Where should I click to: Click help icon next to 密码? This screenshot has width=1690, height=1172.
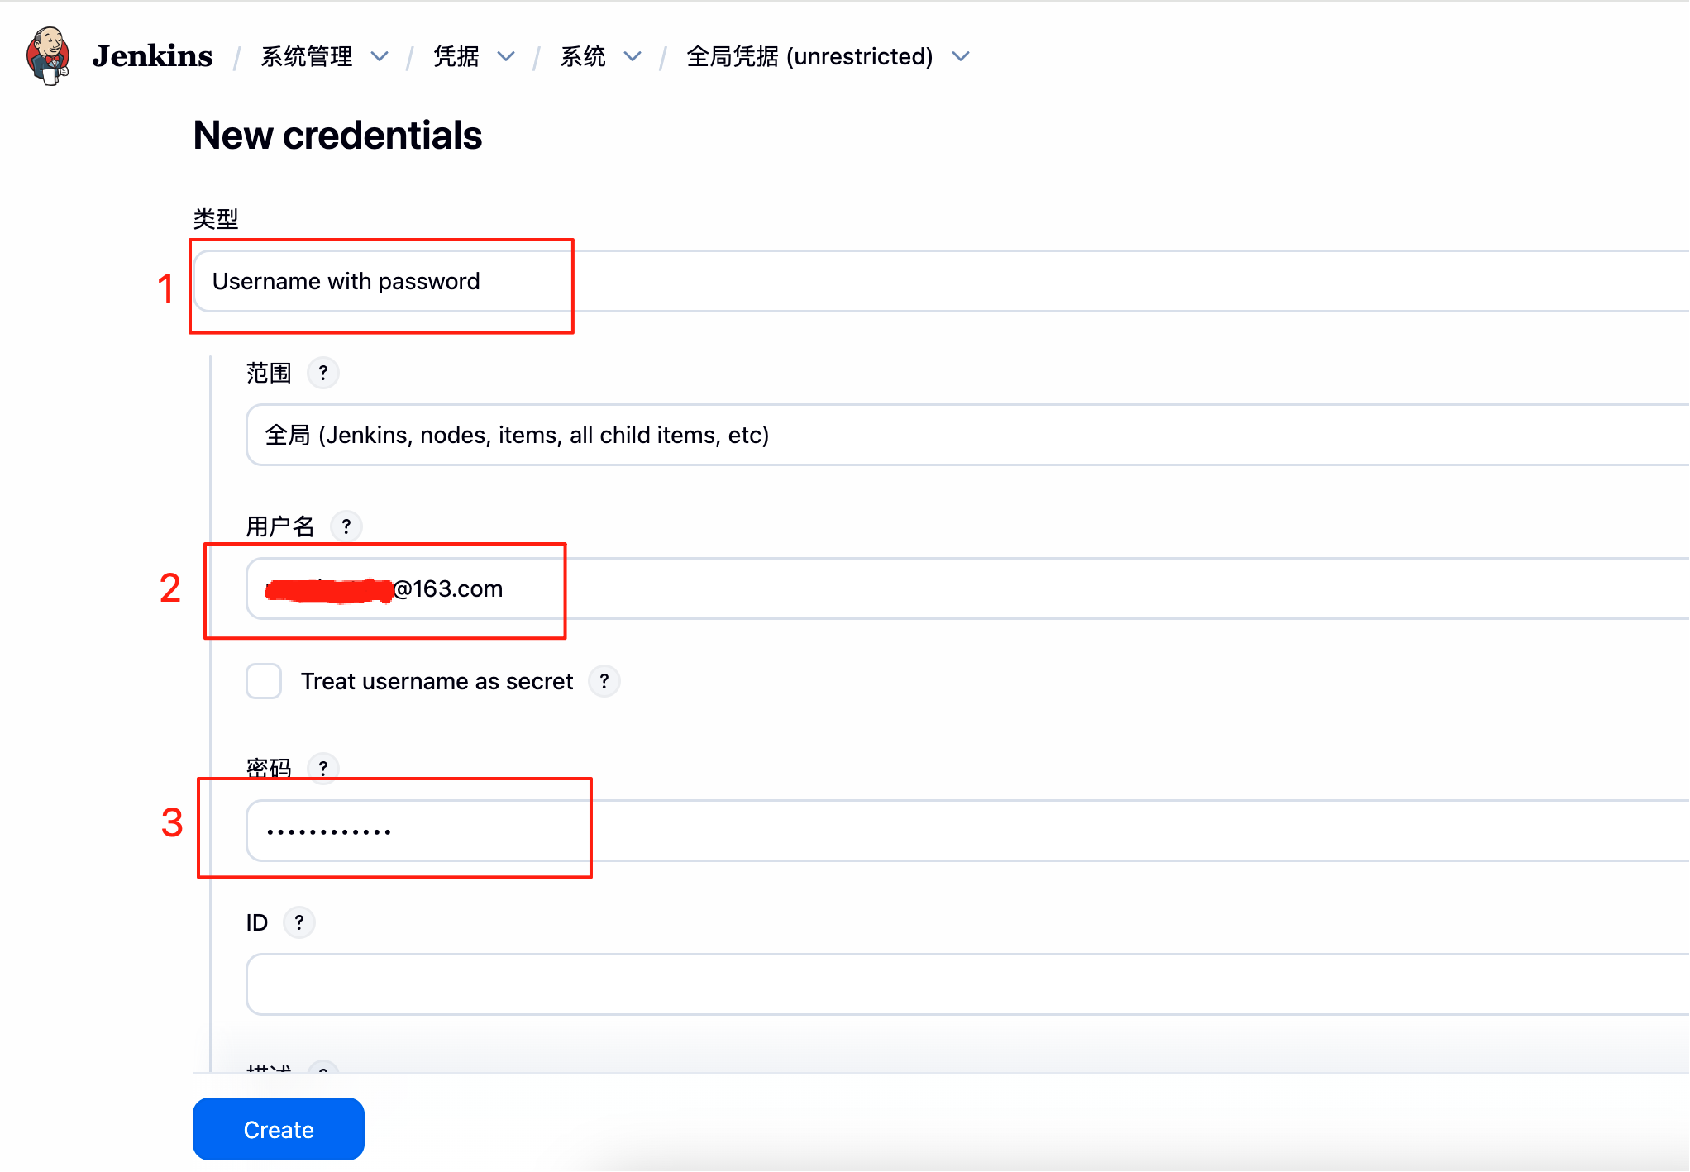point(323,769)
